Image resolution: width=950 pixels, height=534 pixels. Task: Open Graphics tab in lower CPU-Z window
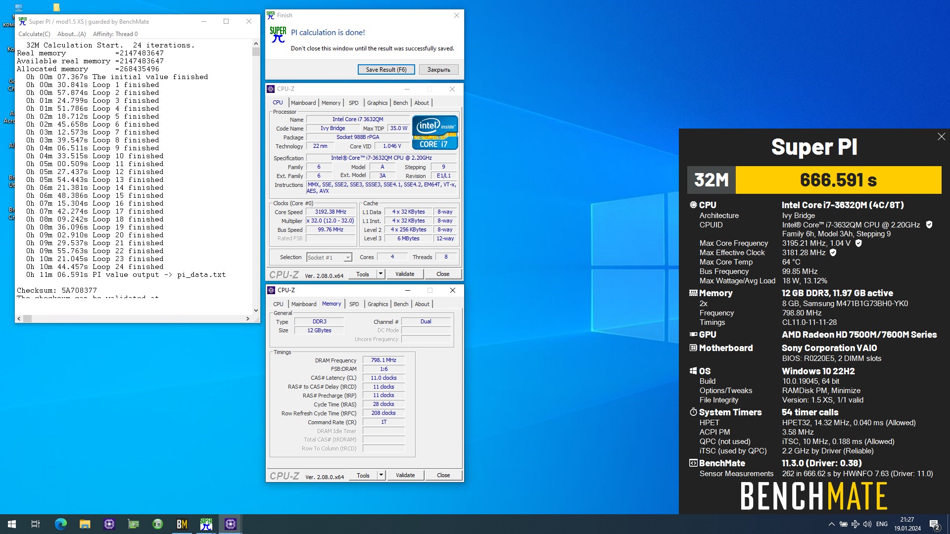(x=378, y=304)
